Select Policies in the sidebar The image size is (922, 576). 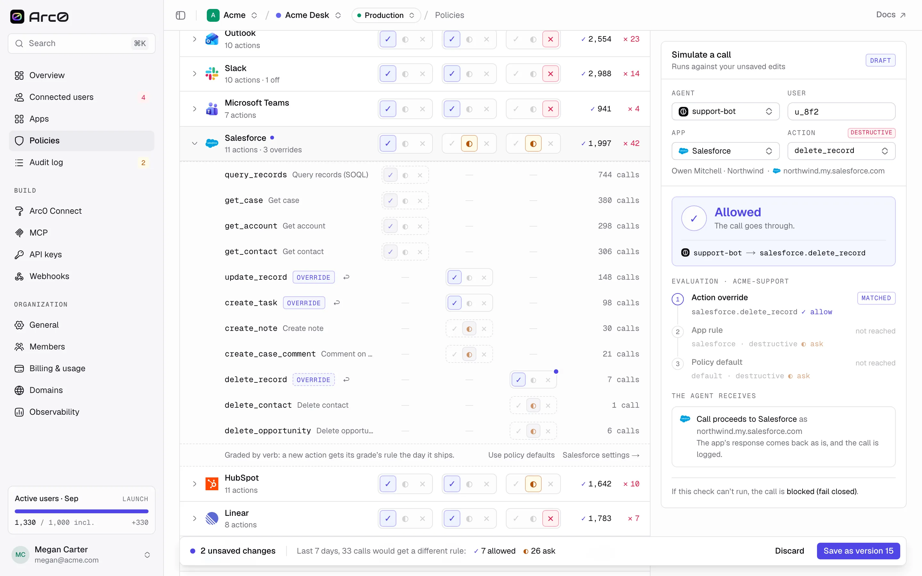[82, 140]
